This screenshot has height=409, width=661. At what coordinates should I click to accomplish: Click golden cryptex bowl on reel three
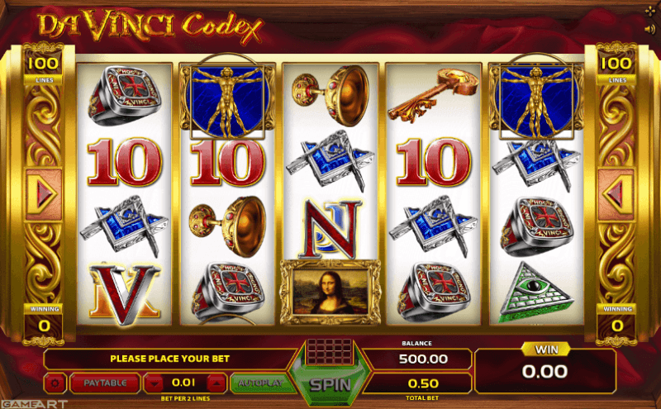(x=330, y=95)
